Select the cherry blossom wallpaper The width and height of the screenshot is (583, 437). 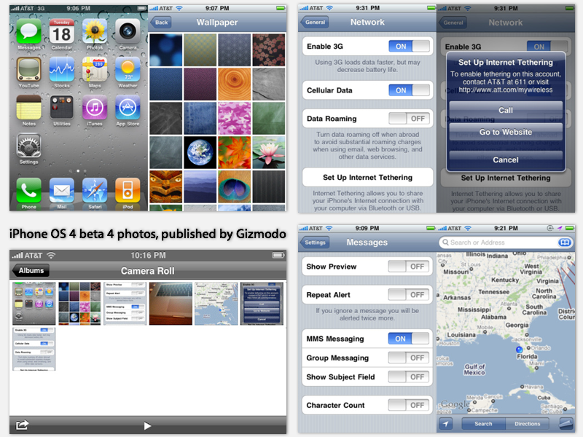click(268, 50)
